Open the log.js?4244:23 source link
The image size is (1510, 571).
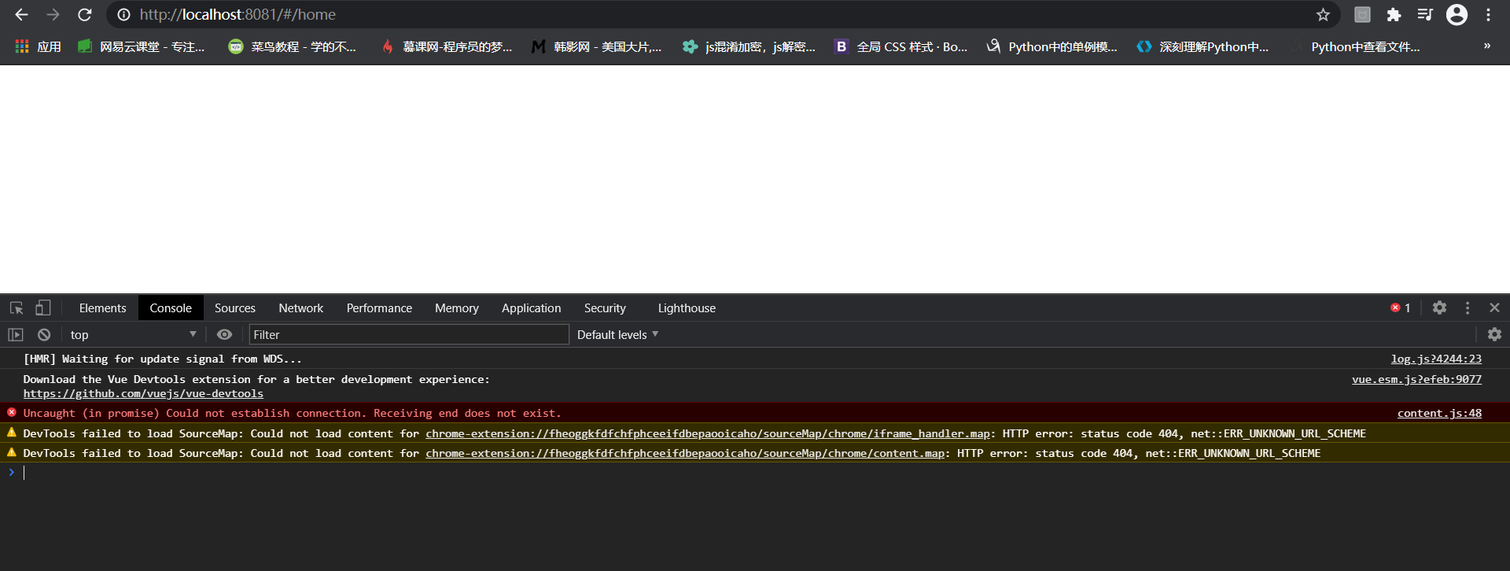1436,359
